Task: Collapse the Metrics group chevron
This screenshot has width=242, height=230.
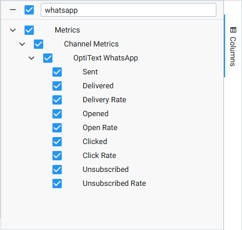Action: click(x=13, y=30)
